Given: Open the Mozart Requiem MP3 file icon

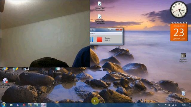Looking at the screenshot, I should click(100, 6).
